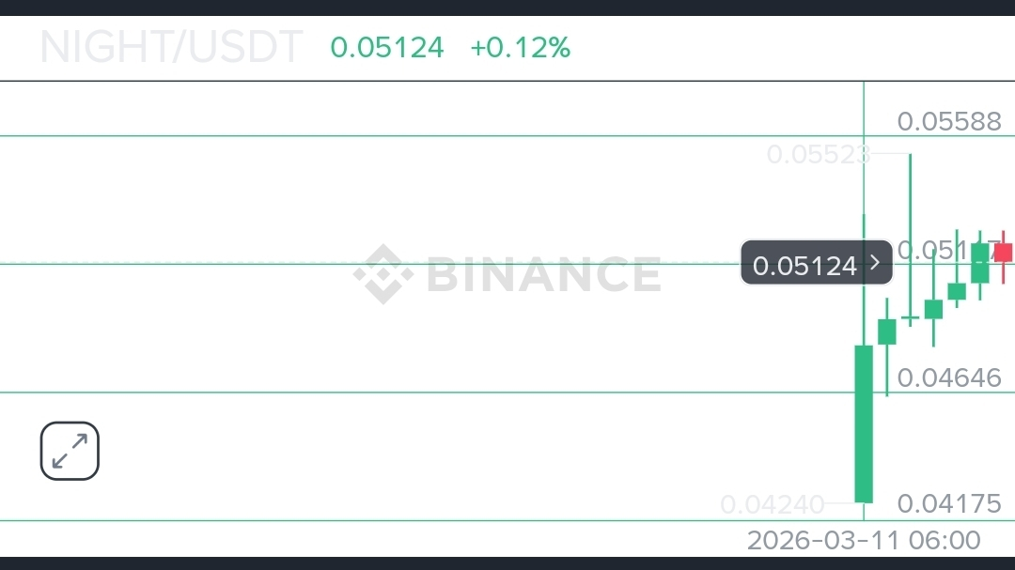Image resolution: width=1015 pixels, height=570 pixels.
Task: Click the 0.05523 high price marker
Action: 818,154
